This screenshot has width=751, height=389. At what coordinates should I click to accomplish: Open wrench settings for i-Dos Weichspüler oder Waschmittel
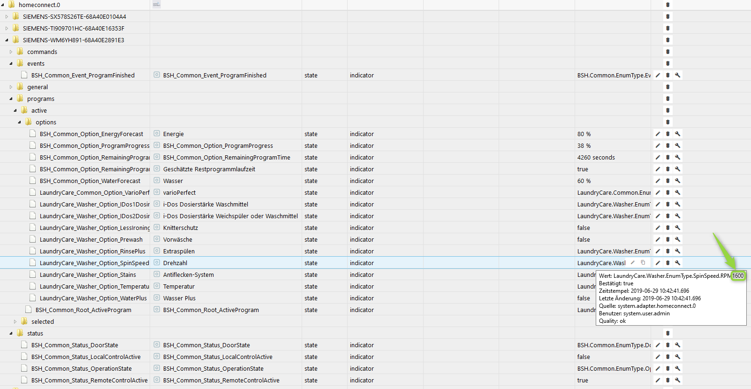pos(678,216)
